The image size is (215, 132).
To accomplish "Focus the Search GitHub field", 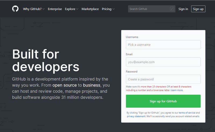I will click(x=149, y=9).
